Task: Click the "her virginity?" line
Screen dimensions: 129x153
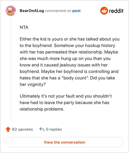Action: pyautogui.click(x=33, y=84)
